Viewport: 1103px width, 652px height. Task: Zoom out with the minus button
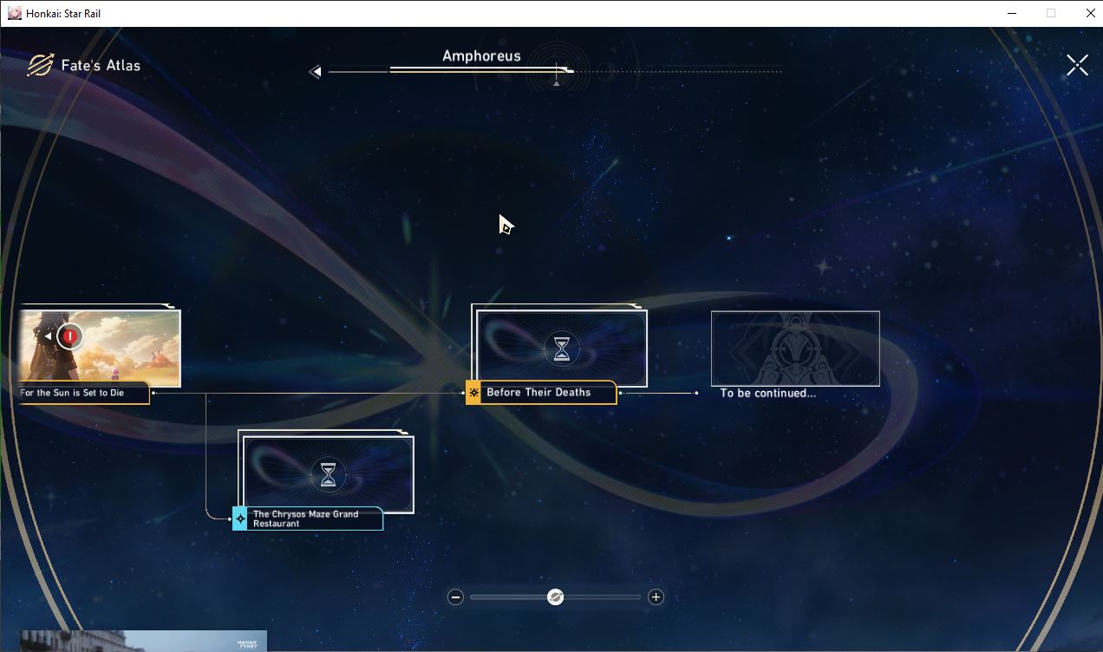coord(455,597)
